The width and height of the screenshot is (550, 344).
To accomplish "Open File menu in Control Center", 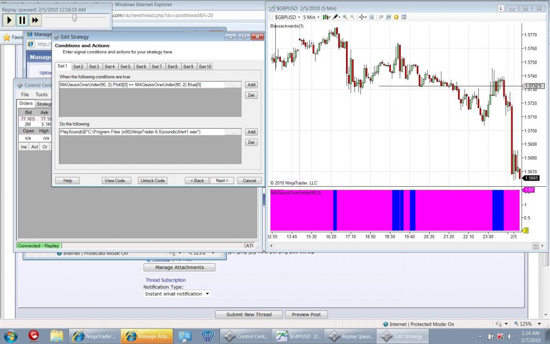I will pos(25,95).
